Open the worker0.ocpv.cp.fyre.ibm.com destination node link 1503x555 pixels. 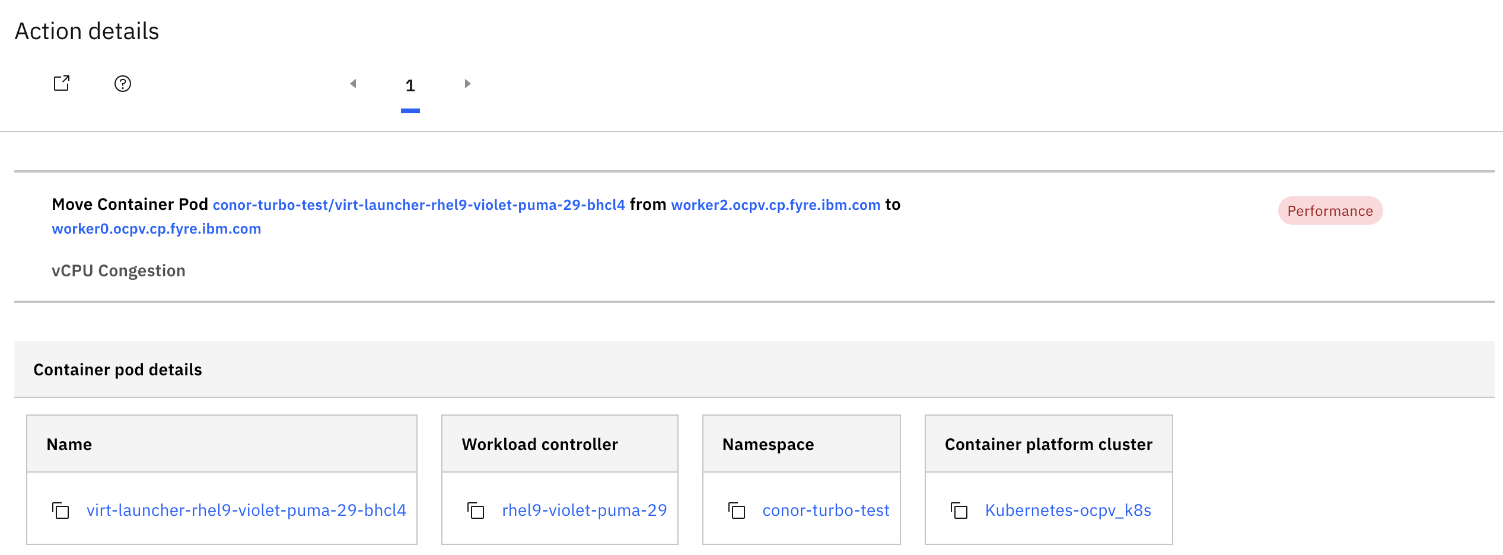[157, 229]
